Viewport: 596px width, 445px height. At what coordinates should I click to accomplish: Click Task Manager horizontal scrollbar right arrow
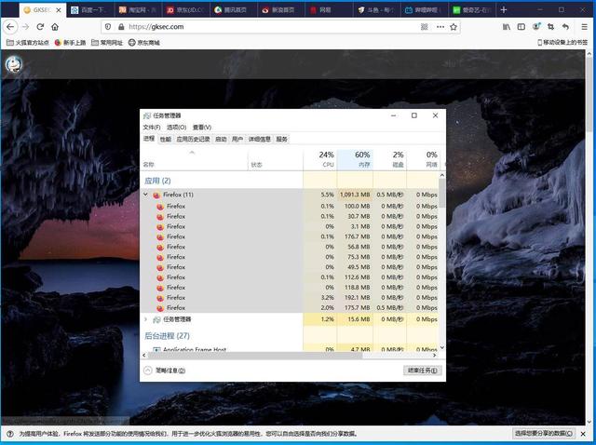coord(435,356)
